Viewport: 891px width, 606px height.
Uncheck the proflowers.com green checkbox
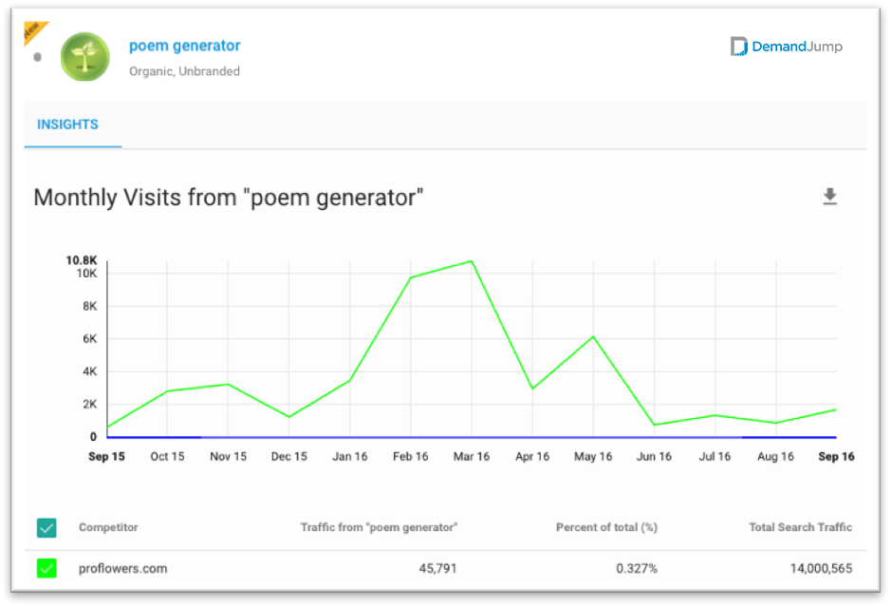(46, 568)
